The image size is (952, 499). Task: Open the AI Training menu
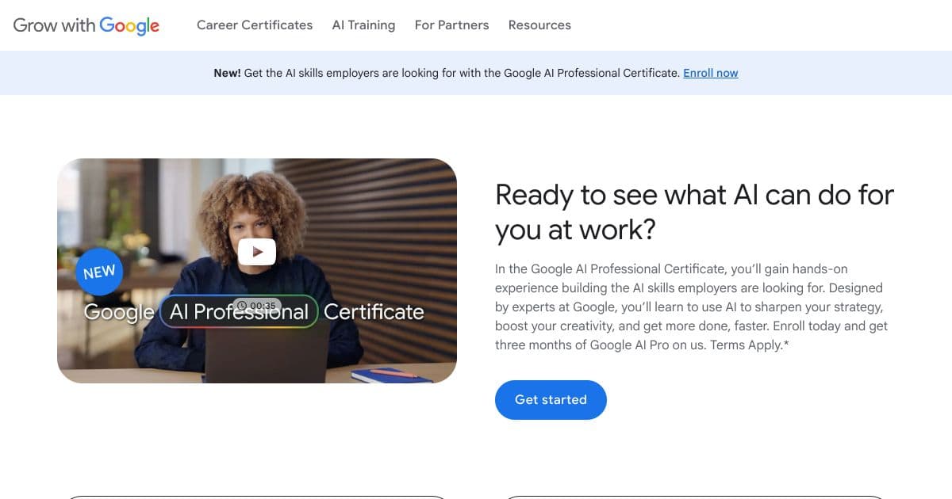click(363, 25)
